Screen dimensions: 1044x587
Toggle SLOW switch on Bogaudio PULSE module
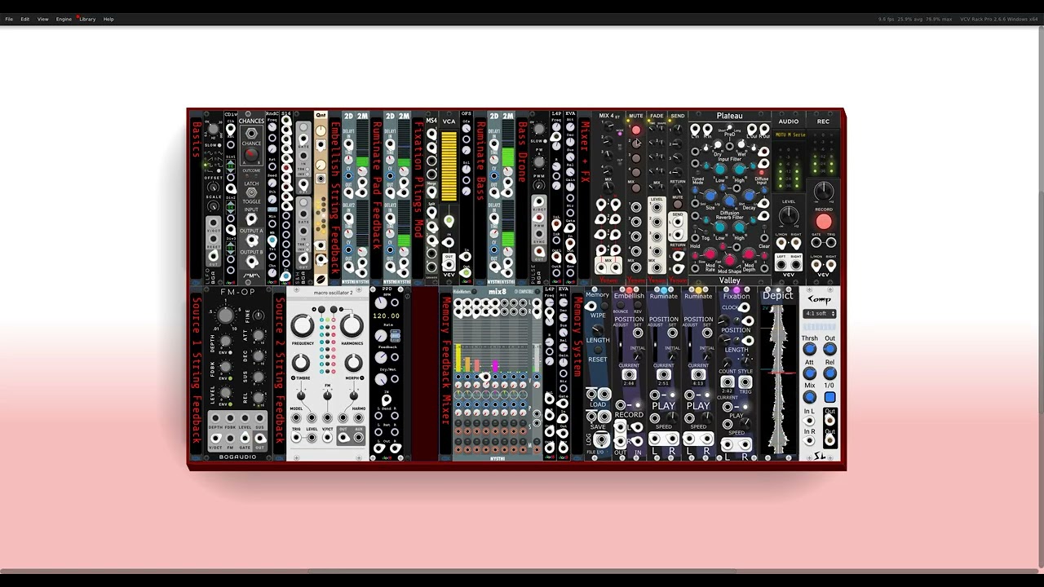pyautogui.click(x=545, y=141)
